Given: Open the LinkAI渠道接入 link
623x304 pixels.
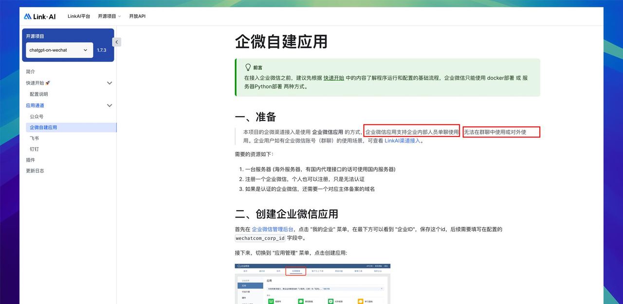Looking at the screenshot, I should click(x=403, y=141).
